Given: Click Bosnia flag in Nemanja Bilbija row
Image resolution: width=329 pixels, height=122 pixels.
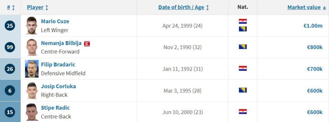Looking at the screenshot, I should pyautogui.click(x=243, y=47).
